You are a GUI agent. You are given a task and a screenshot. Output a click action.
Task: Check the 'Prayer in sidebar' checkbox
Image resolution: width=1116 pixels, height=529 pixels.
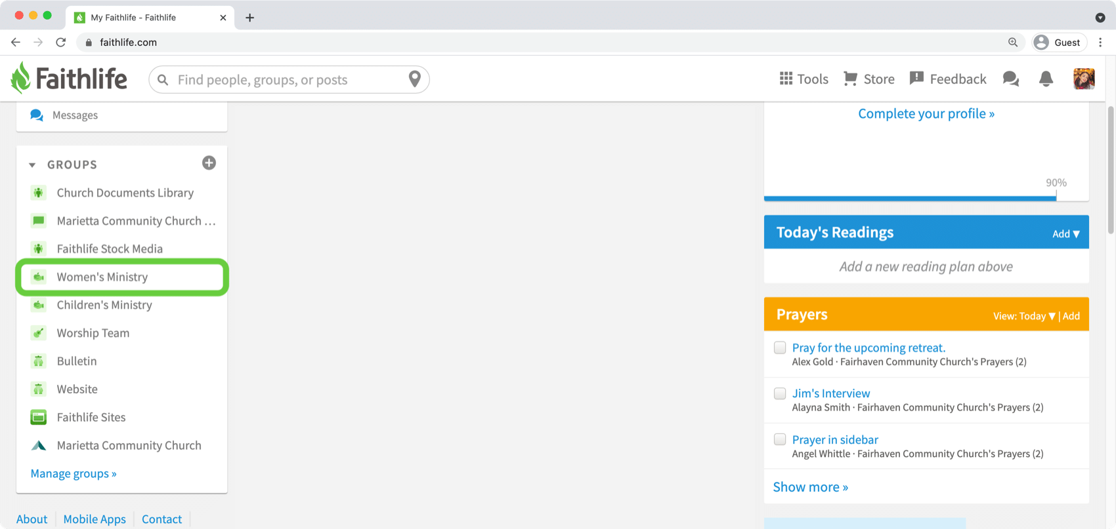pos(780,439)
